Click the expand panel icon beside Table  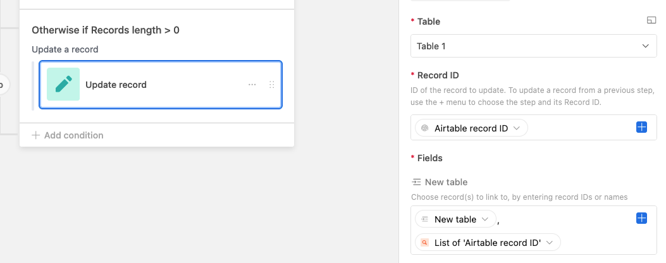[x=651, y=20]
